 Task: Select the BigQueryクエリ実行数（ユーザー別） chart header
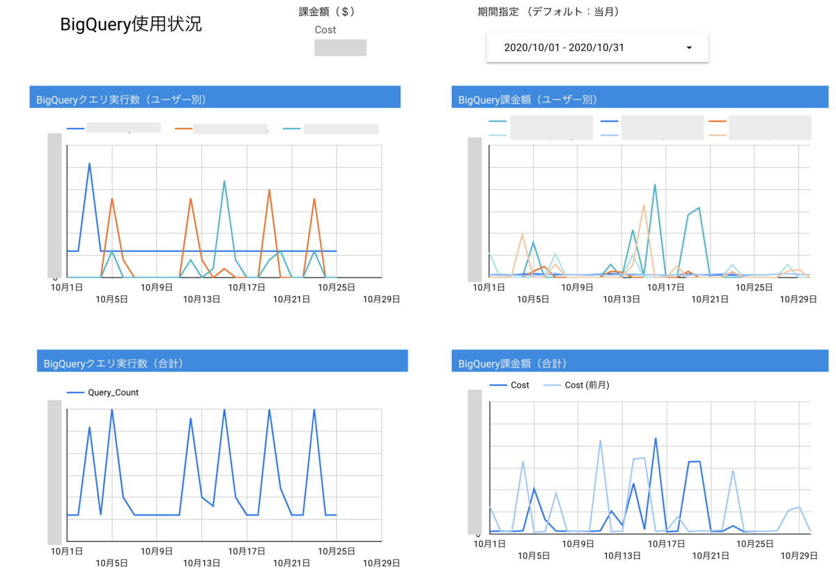(x=215, y=97)
